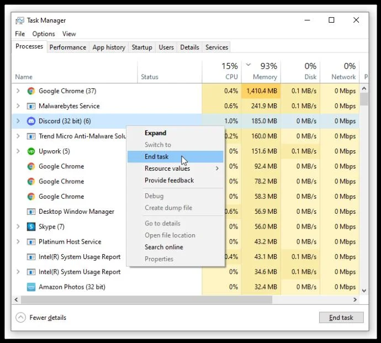
Task: Select Provide feedback in context menu
Action: 175,181
